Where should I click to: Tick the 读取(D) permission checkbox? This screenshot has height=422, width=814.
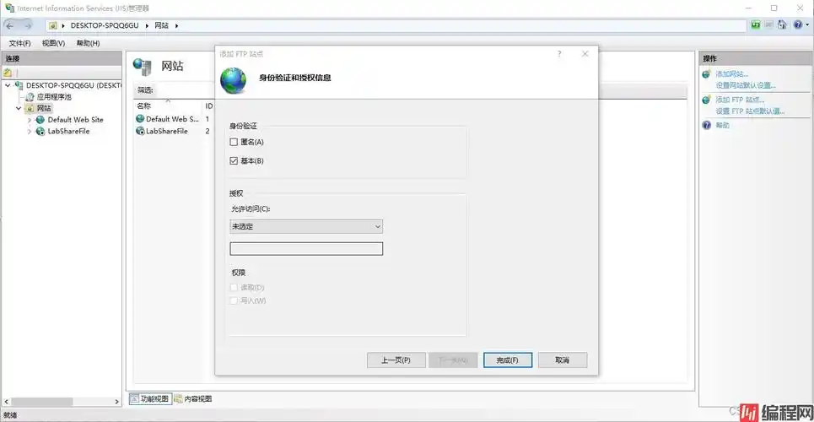[x=234, y=288]
